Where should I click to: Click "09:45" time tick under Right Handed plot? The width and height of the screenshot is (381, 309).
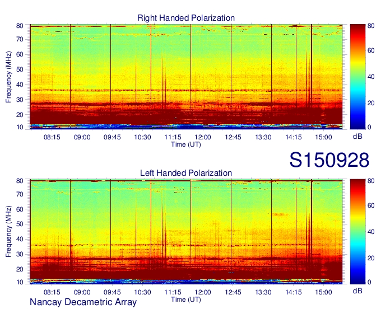112,137
